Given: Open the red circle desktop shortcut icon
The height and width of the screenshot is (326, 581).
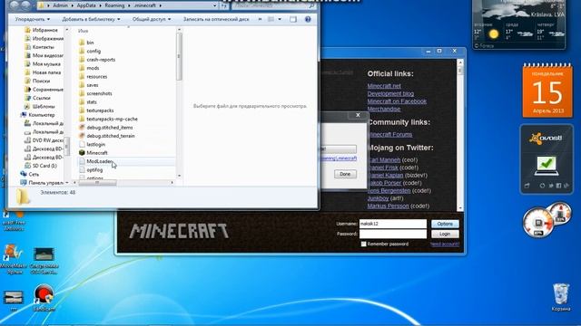Looking at the screenshot, I should tap(44, 297).
